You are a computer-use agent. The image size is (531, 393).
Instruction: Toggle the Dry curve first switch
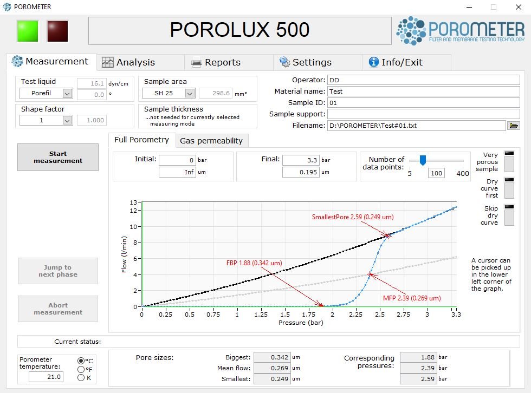click(x=509, y=188)
